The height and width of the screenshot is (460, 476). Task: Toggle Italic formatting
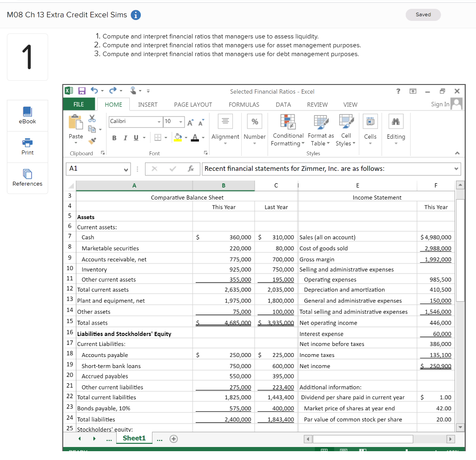point(125,138)
